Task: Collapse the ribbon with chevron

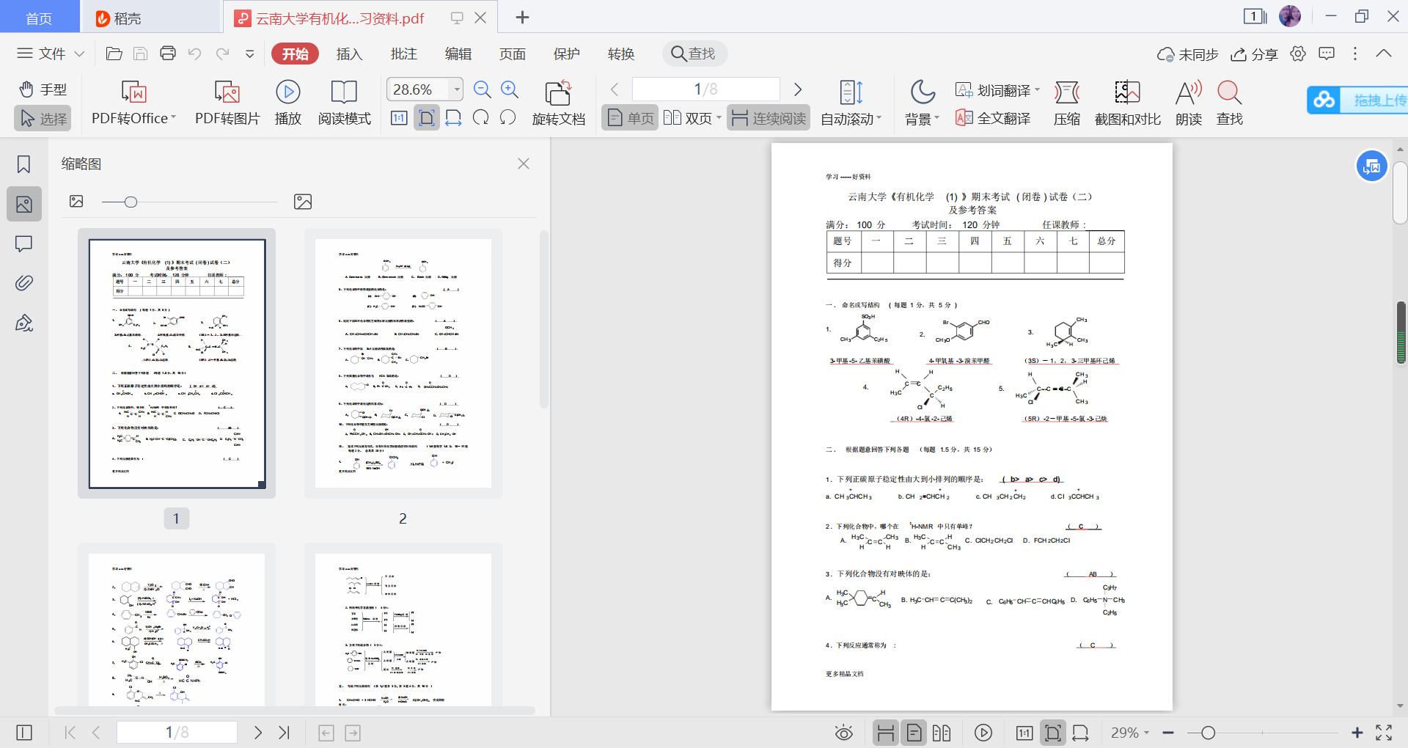Action: (x=1384, y=54)
